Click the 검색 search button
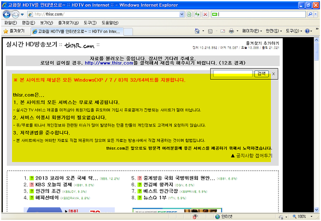The image size is (321, 221). click(x=261, y=74)
